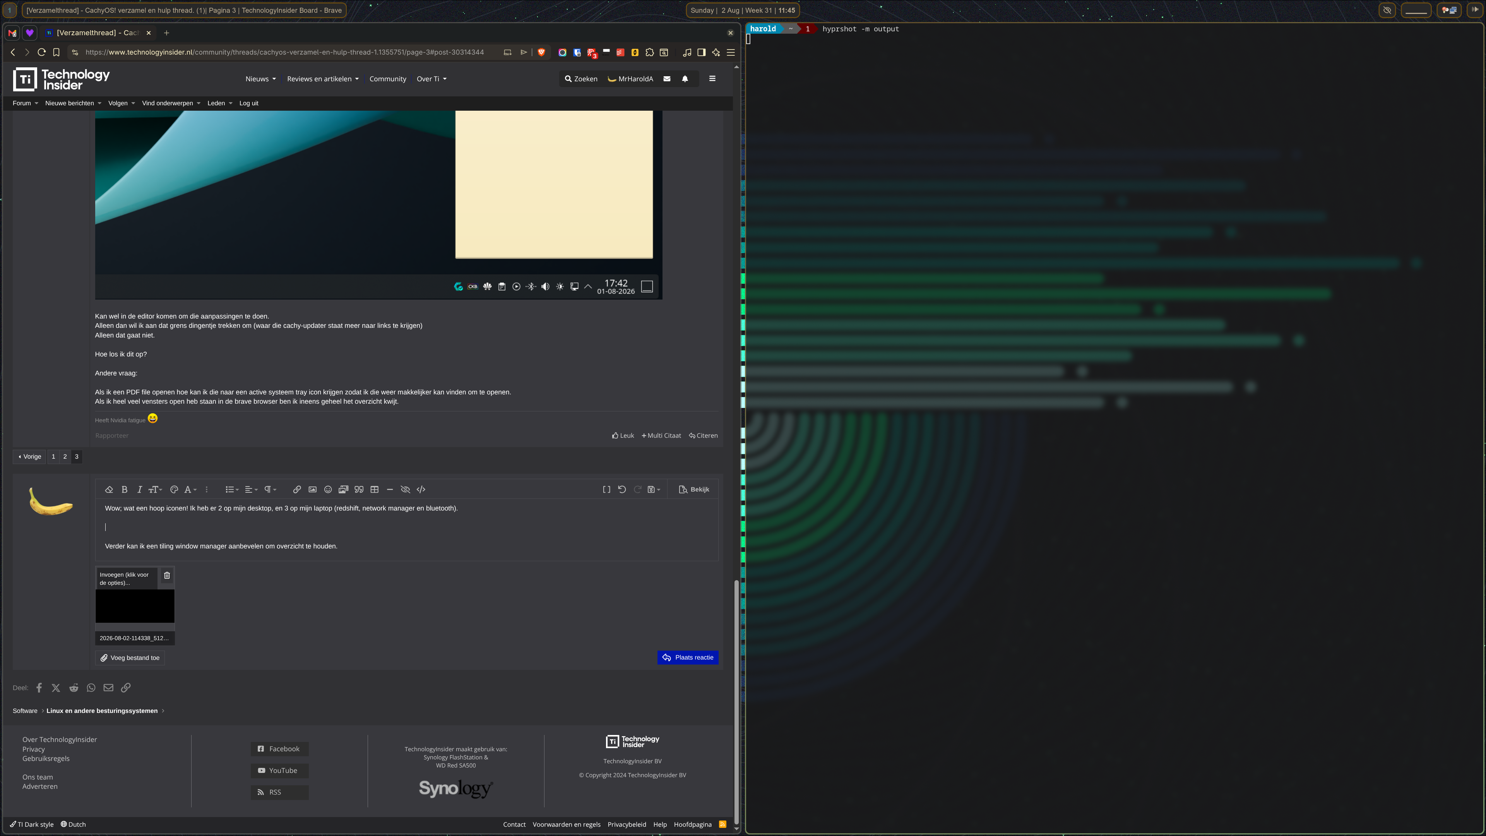This screenshot has height=836, width=1486.
Task: Toggle the Brave sidebar panel
Action: tap(702, 53)
